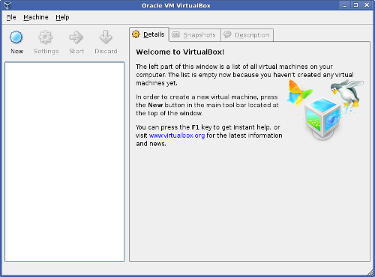The image size is (375, 277).
Task: Click the 'Welcome to VirtualBox!' heading
Action: click(x=180, y=52)
